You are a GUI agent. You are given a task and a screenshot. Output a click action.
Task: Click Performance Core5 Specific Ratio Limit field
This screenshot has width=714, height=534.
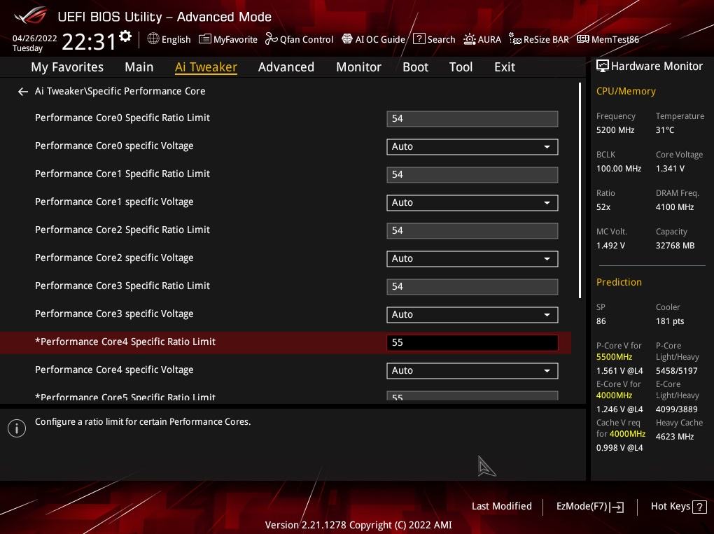point(472,395)
